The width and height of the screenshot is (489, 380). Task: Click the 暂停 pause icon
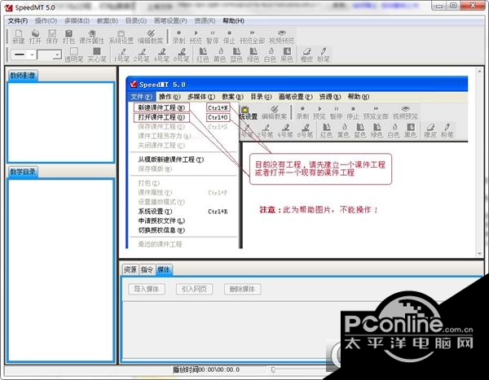pos(213,37)
